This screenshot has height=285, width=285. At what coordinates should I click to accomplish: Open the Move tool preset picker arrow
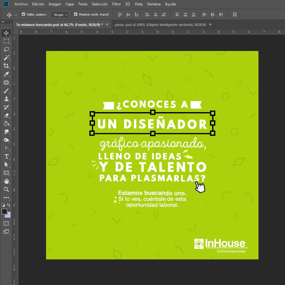[x=16, y=15]
